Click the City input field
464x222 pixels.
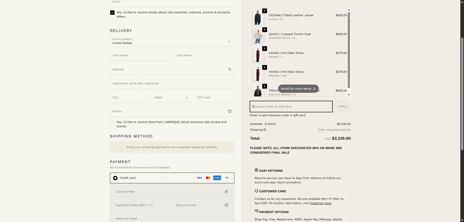click(130, 97)
